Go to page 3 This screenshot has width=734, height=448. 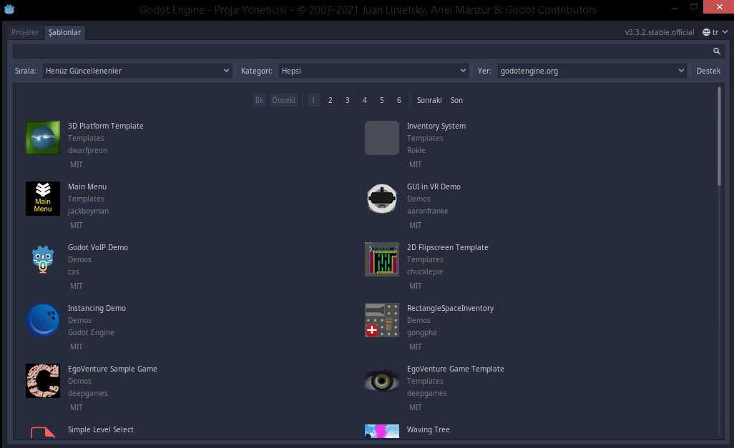click(348, 100)
